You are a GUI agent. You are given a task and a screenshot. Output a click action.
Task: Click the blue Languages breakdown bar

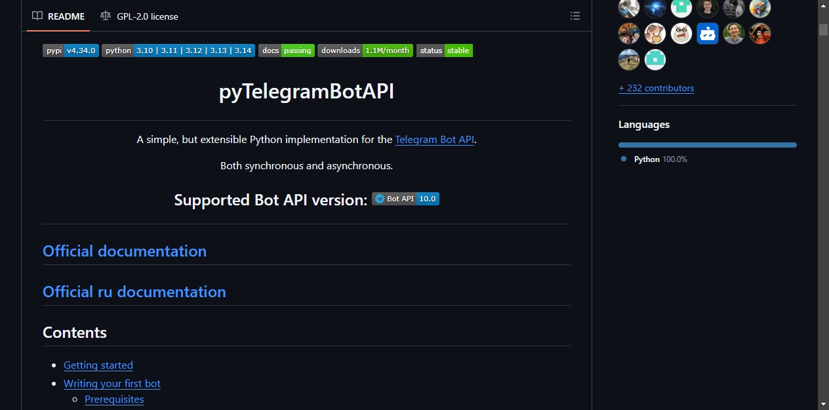708,145
